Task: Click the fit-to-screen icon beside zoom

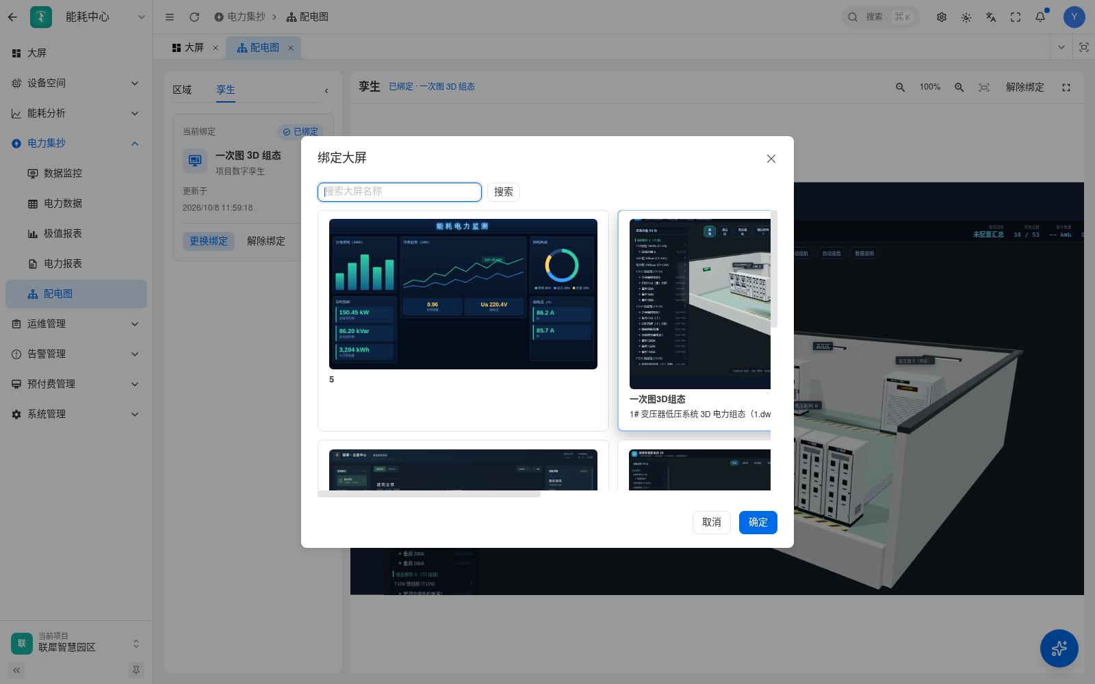Action: (x=984, y=88)
